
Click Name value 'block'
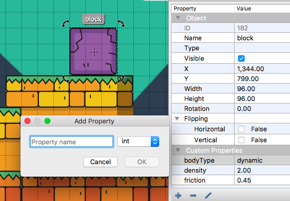coord(245,38)
